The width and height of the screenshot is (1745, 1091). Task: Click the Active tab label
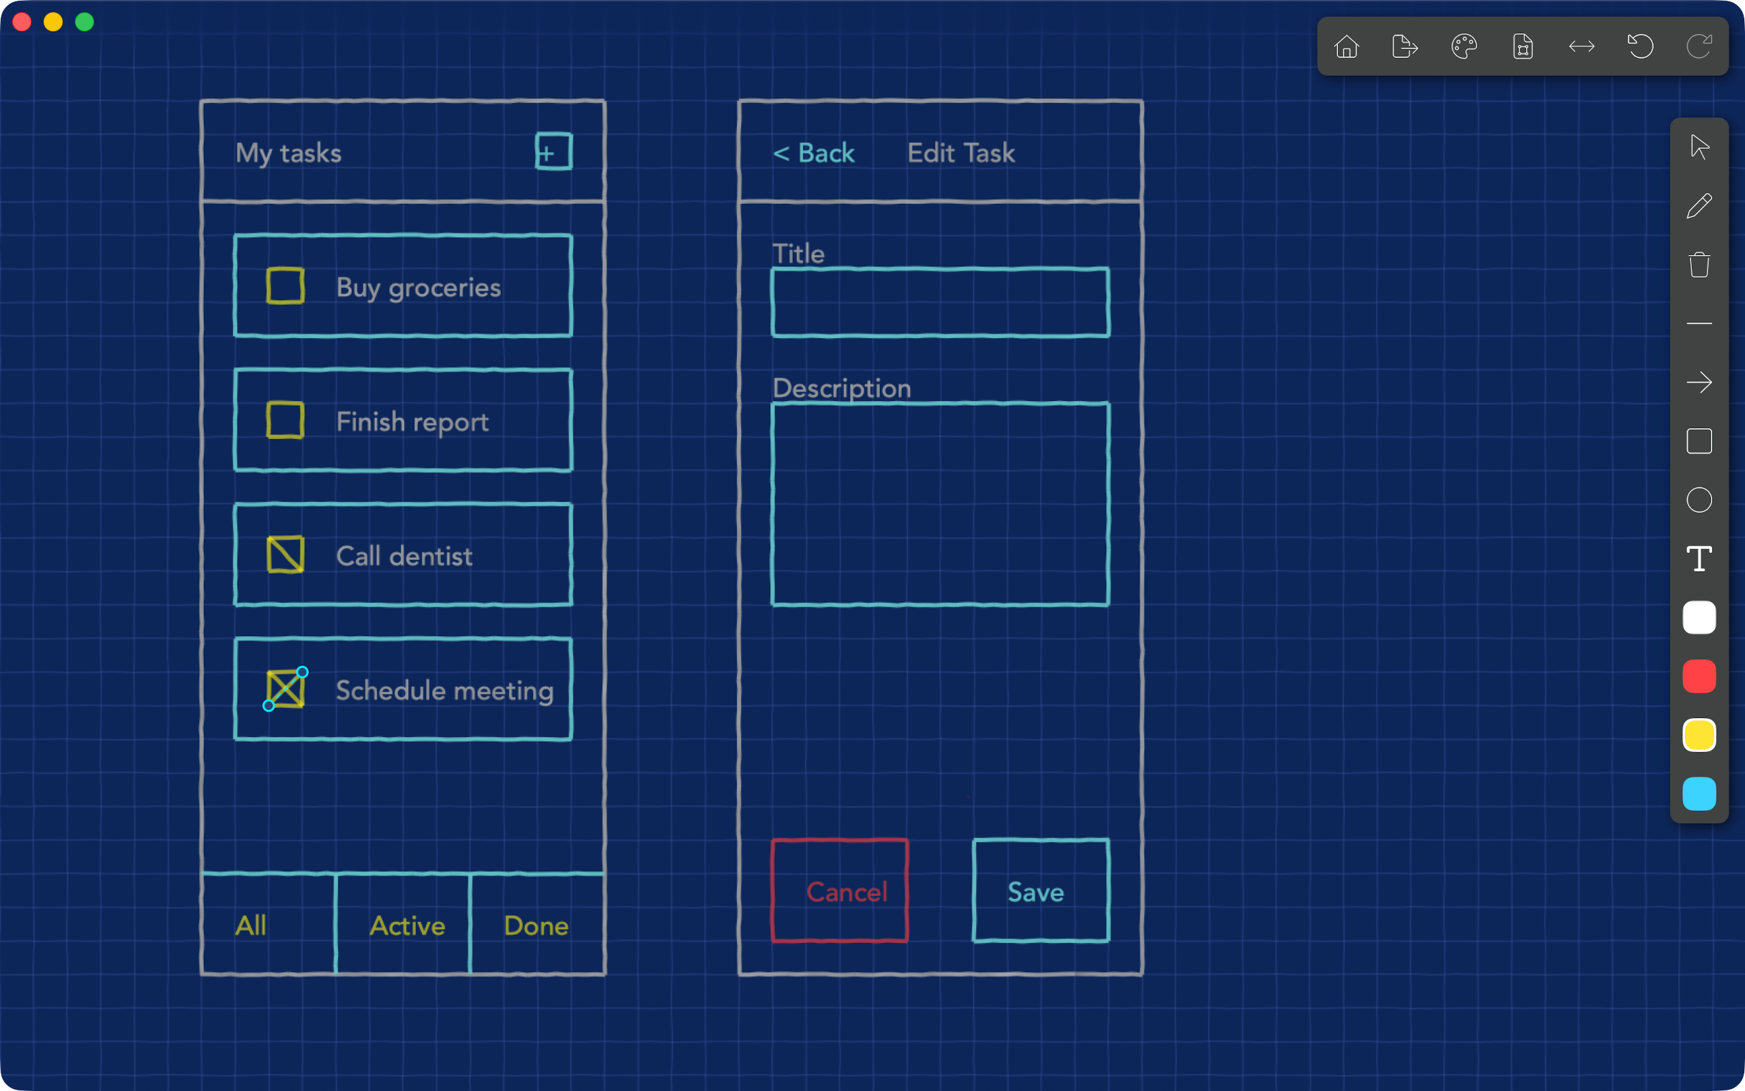click(x=407, y=926)
